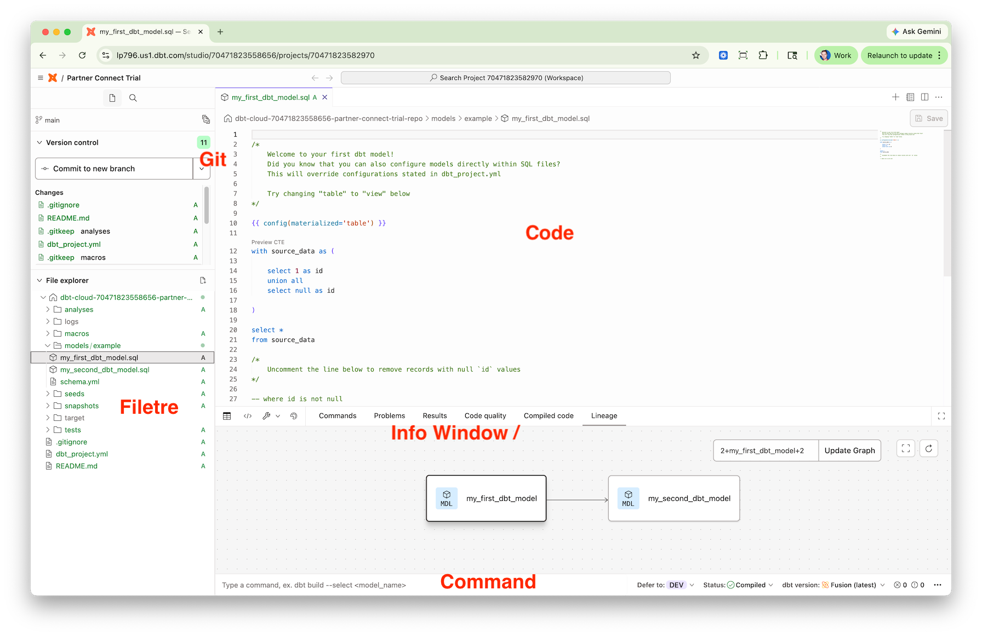Refresh the lineage graph
This screenshot has width=982, height=636.
click(x=929, y=449)
